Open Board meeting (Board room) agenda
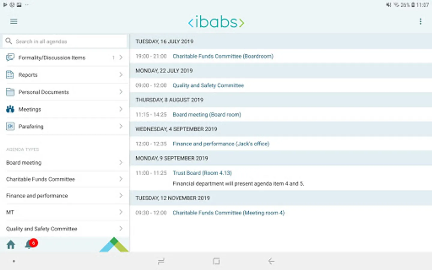 tap(207, 115)
